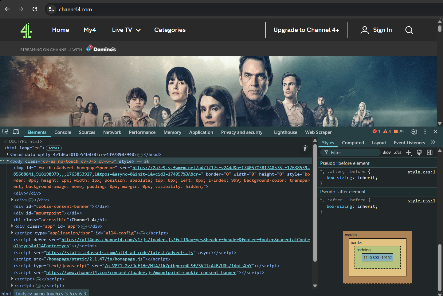This screenshot has width=443, height=296.
Task: Expand the head element in DOM tree
Action: pos(7,154)
